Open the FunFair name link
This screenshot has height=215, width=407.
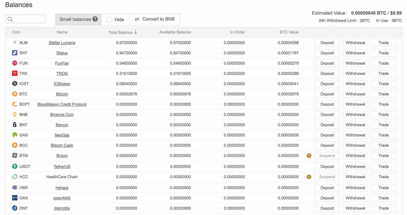tap(62, 63)
